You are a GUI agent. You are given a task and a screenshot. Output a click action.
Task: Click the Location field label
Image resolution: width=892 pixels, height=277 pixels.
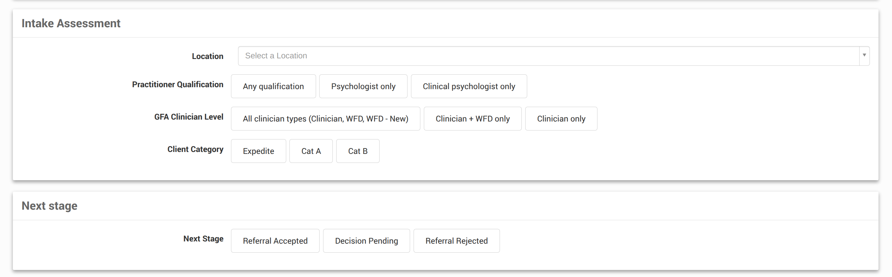pyautogui.click(x=207, y=56)
